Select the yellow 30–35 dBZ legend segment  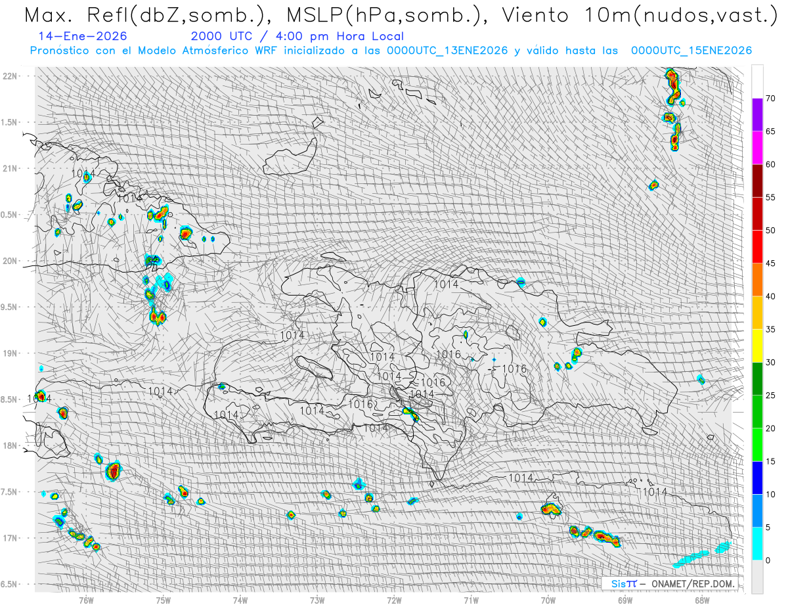[757, 346]
